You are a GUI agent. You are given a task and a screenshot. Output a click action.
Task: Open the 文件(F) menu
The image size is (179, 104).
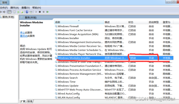click(x=4, y=8)
